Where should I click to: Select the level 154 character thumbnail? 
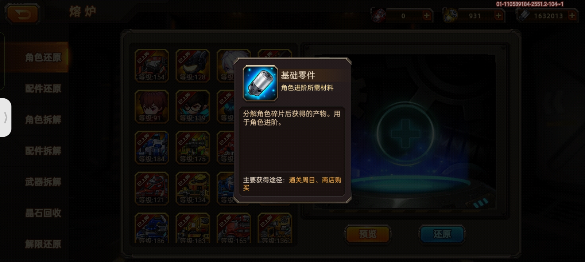click(x=152, y=65)
